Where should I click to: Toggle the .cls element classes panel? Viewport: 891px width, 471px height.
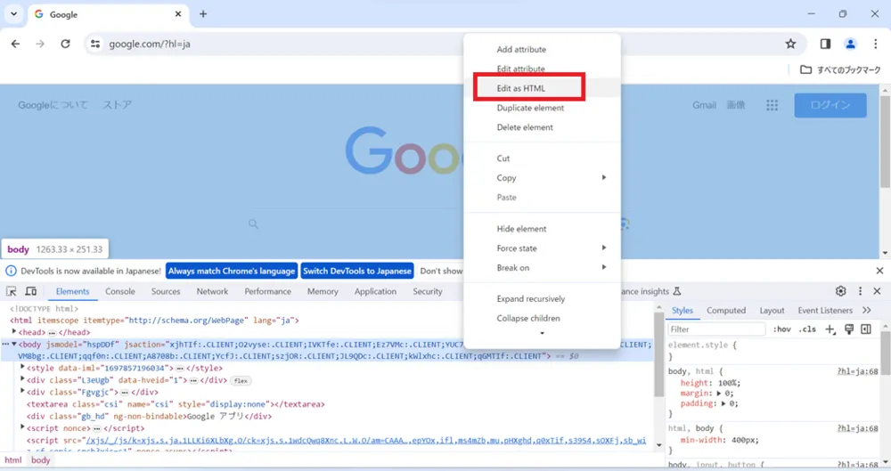point(807,329)
